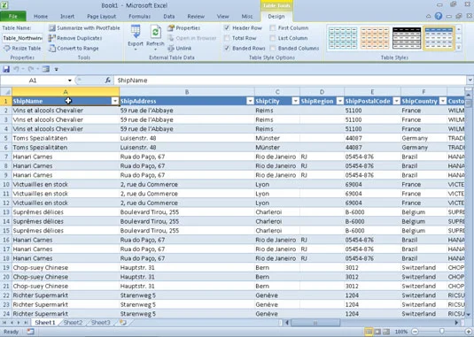Click the Resize Table button

[22, 49]
